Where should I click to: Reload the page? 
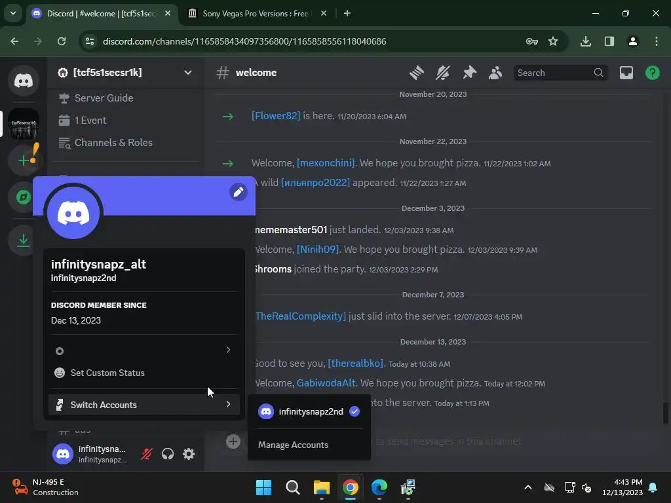click(x=62, y=41)
